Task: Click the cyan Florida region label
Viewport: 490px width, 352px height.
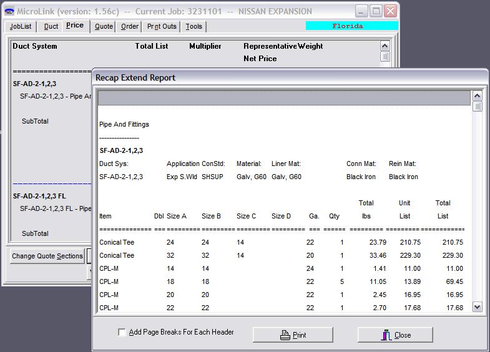Action: click(x=351, y=26)
